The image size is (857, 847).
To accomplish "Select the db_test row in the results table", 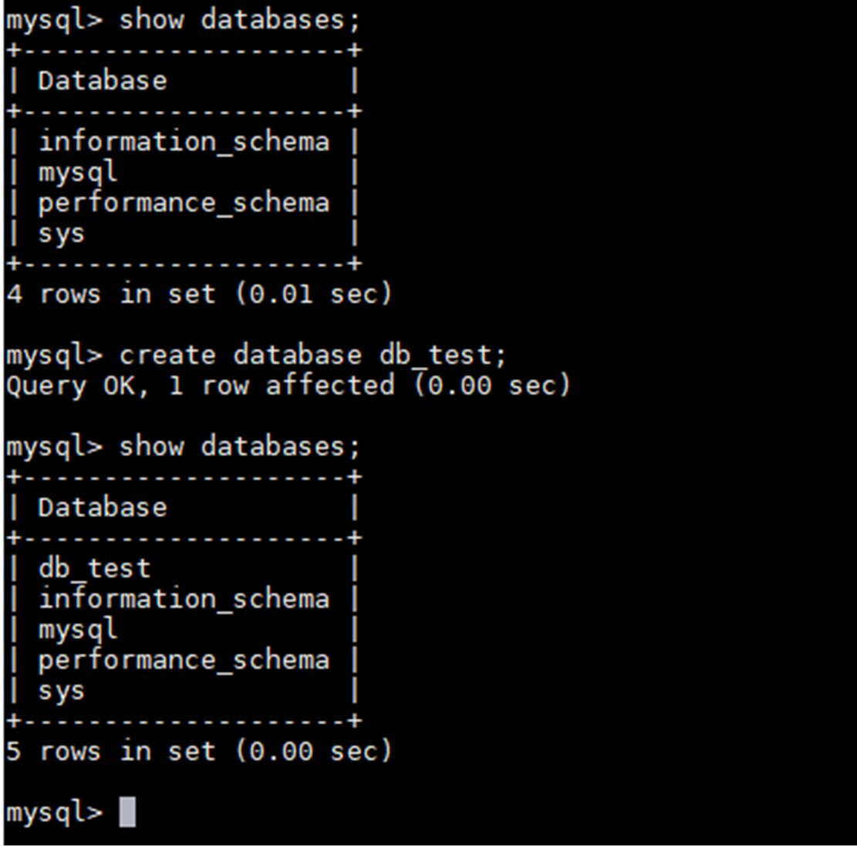I will coord(94,569).
